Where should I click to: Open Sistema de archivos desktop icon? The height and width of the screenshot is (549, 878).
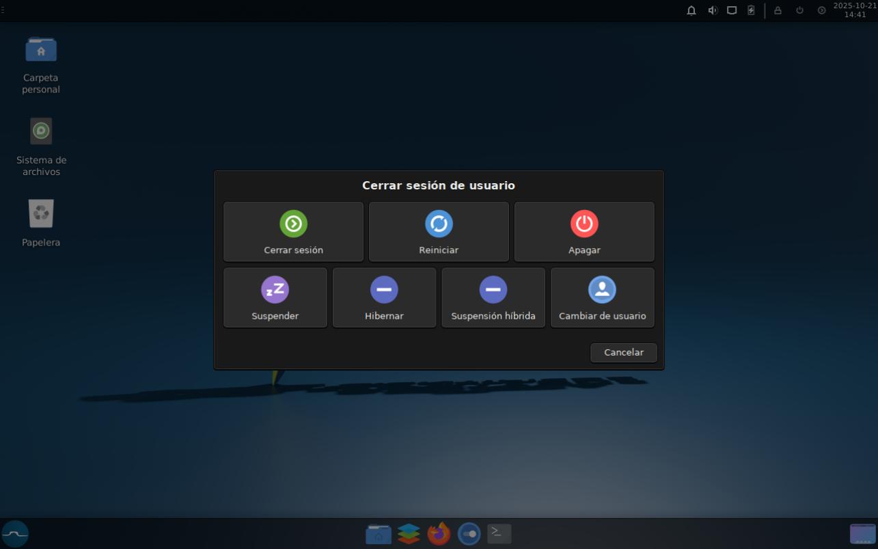coord(41,131)
